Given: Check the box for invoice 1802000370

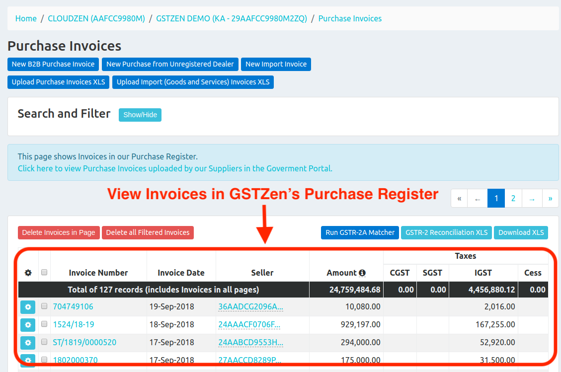Looking at the screenshot, I should click(44, 360).
